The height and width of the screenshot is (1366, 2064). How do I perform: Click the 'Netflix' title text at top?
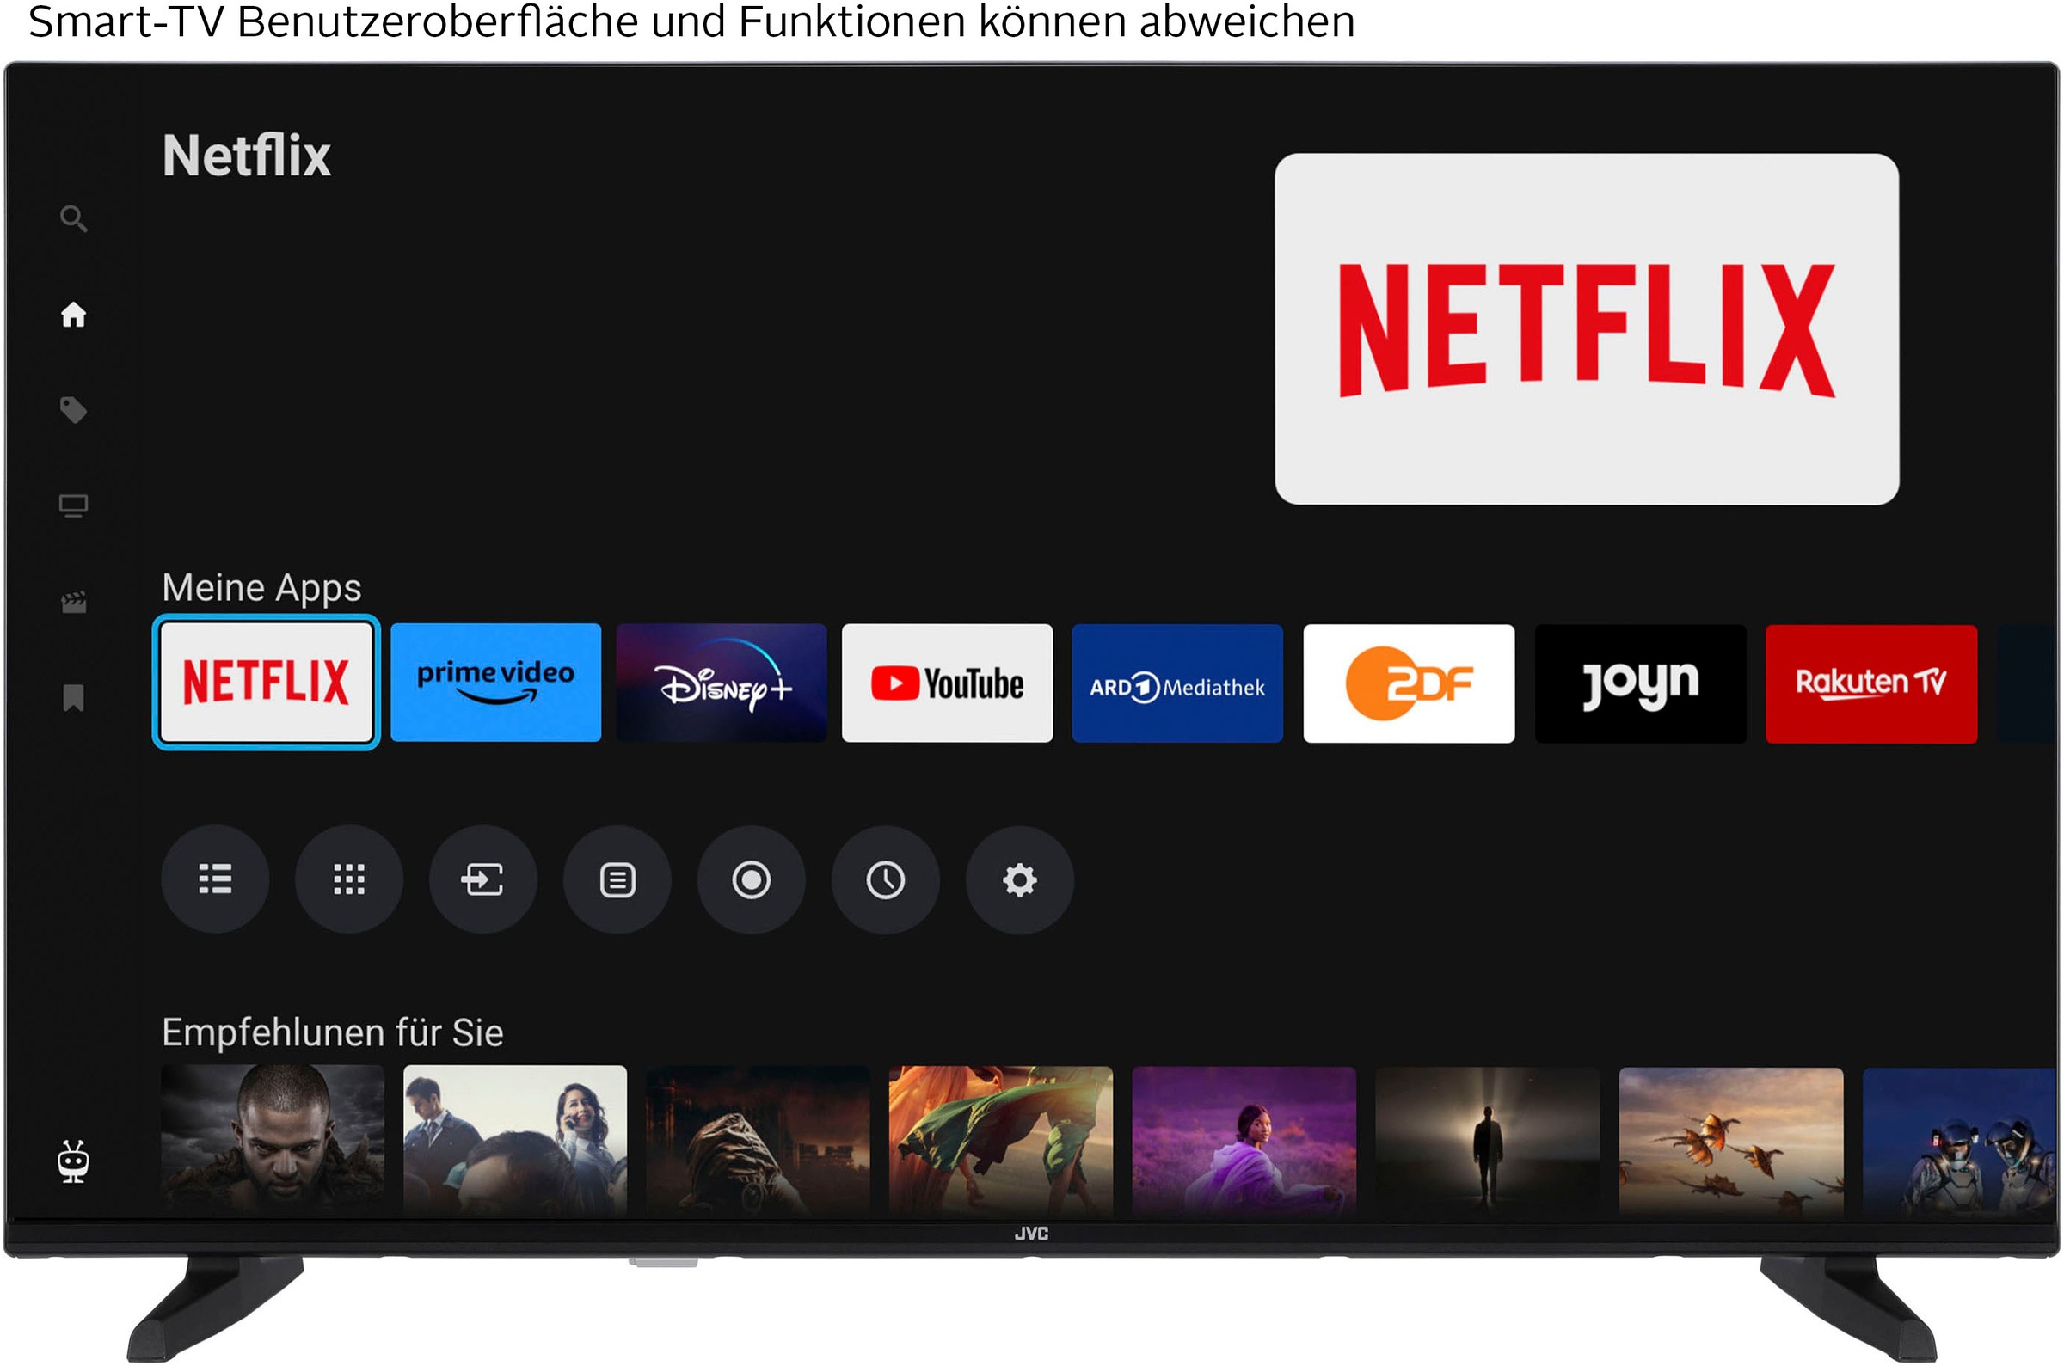click(x=247, y=156)
